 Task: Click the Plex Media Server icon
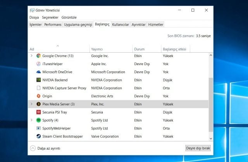(38, 104)
